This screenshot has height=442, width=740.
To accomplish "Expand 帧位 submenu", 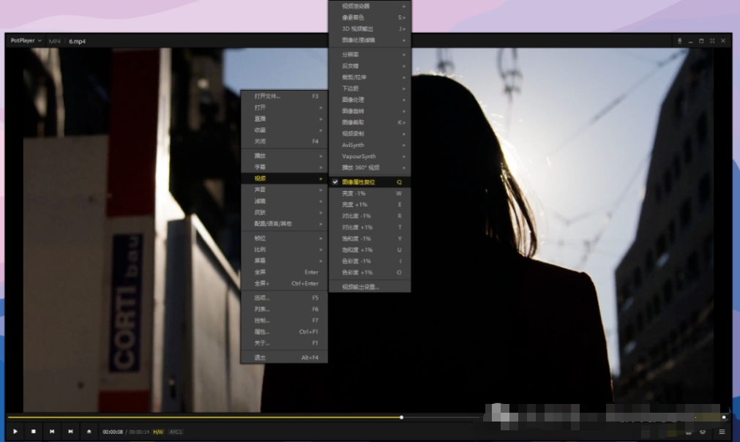I will click(284, 239).
